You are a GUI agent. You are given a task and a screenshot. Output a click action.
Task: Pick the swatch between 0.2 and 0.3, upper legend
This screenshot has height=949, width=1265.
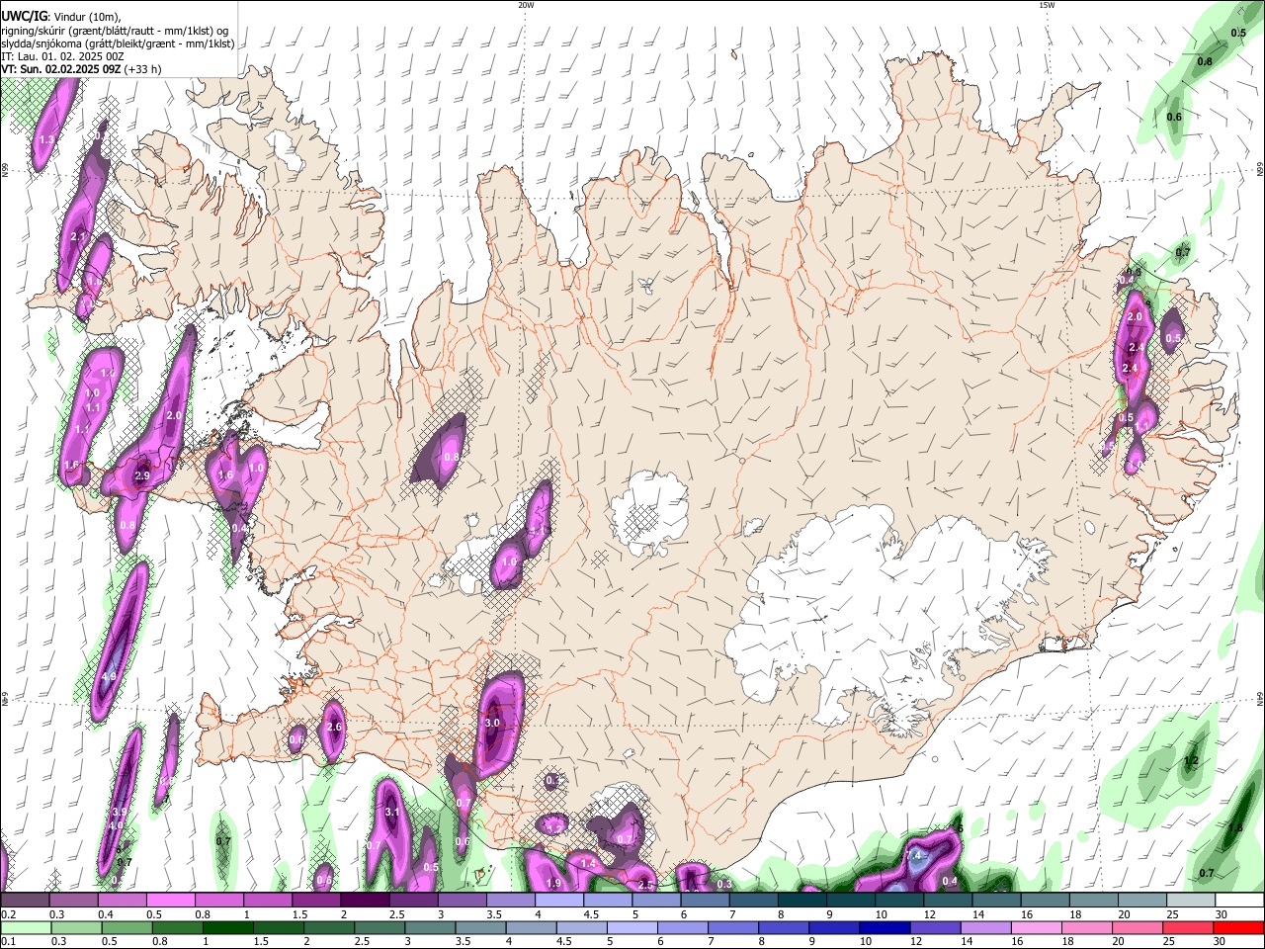pos(25,901)
